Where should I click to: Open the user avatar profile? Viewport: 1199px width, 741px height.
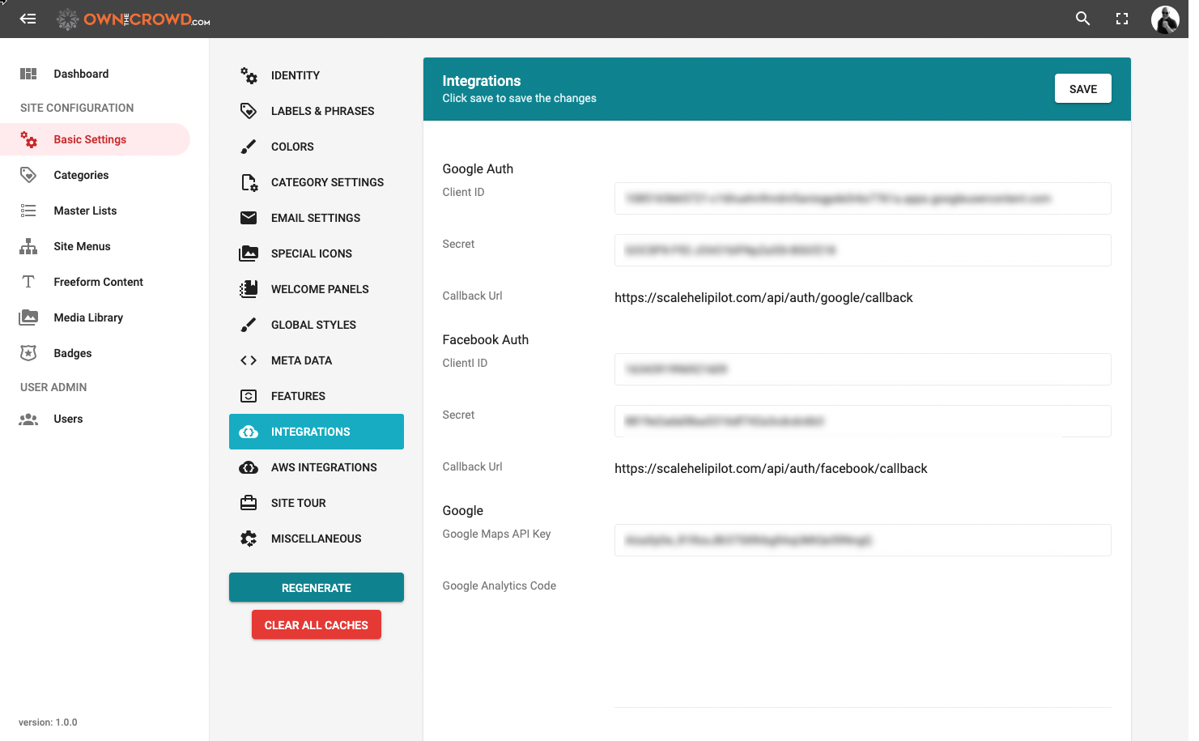(x=1164, y=19)
